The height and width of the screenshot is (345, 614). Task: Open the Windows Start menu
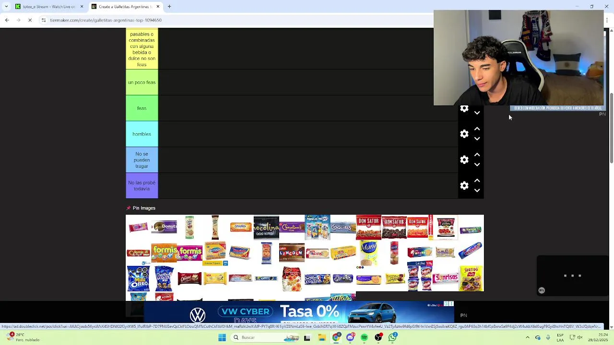tap(222, 337)
